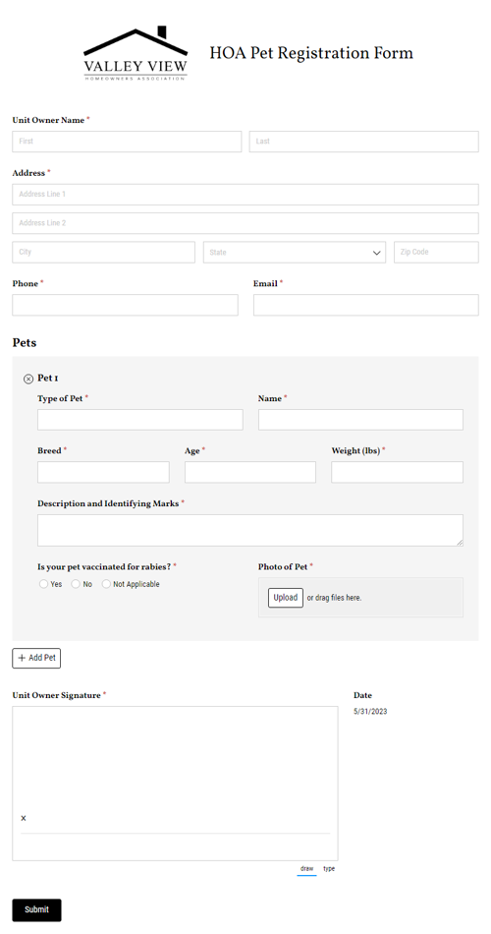Image resolution: width=491 pixels, height=934 pixels.
Task: Click the Zip Code input field
Action: click(436, 252)
